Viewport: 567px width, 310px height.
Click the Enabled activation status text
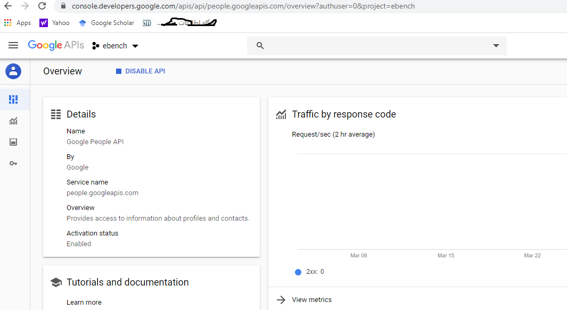coord(79,244)
